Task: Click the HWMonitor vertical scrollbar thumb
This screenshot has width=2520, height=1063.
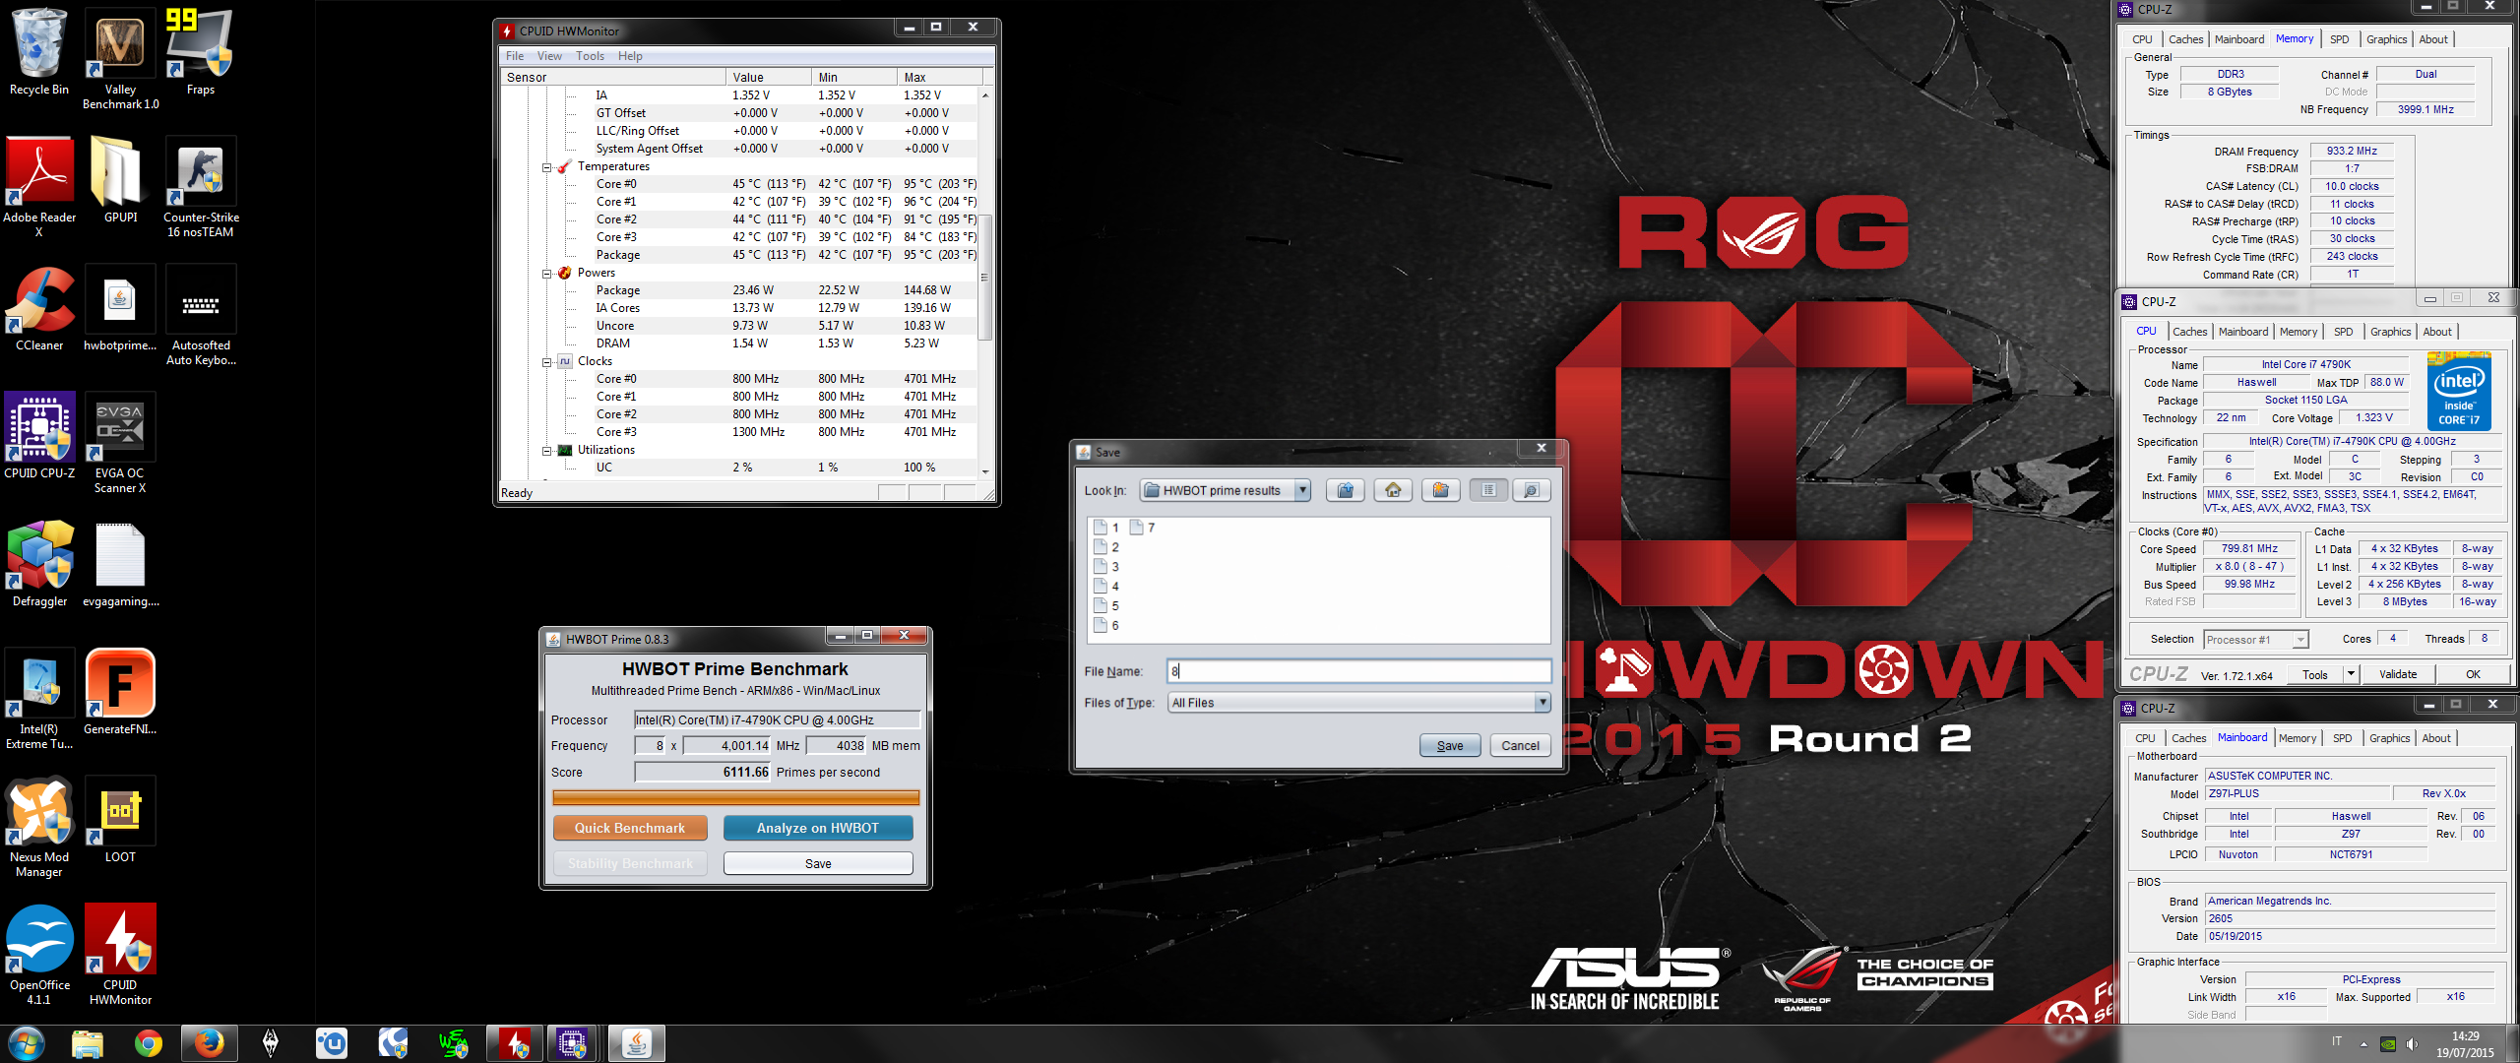Action: click(984, 276)
